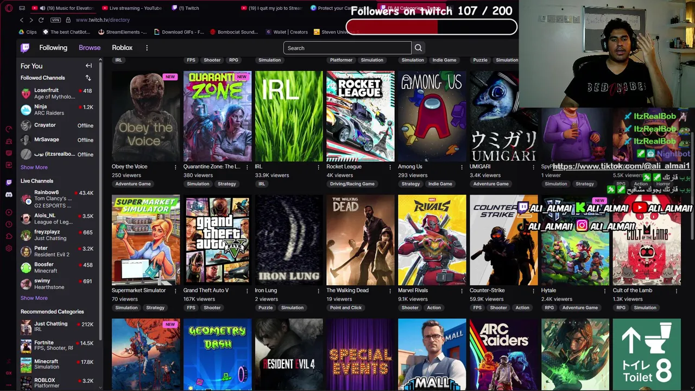
Task: Click the URL address bar
Action: coord(103,20)
